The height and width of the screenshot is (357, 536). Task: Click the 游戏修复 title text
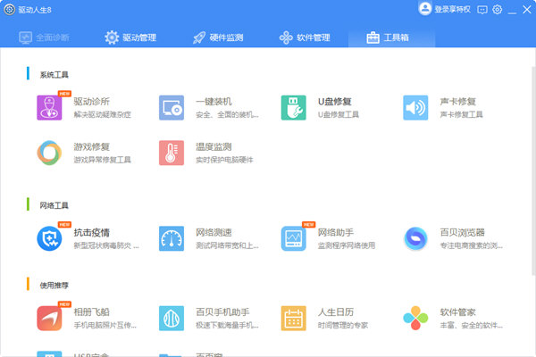(92, 147)
